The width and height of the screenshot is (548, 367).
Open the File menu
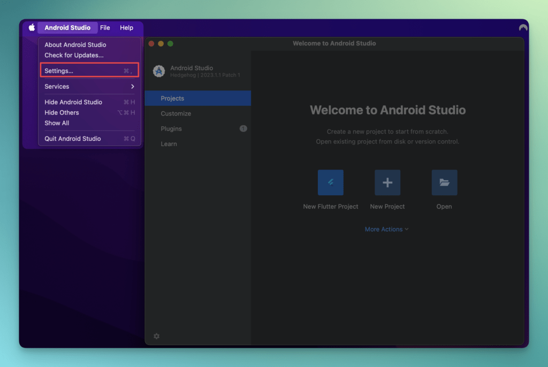click(x=105, y=28)
